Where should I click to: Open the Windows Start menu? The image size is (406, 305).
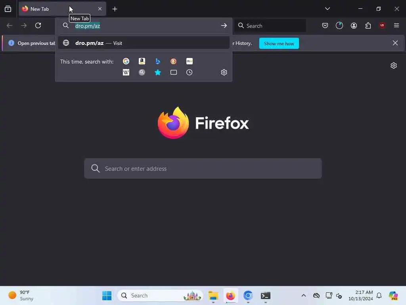point(107,295)
